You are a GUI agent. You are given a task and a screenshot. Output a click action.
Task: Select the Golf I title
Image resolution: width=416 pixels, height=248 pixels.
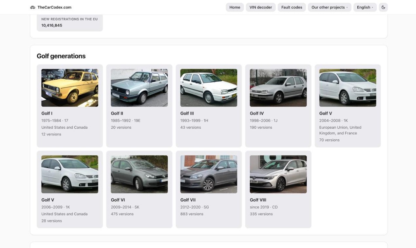click(47, 113)
